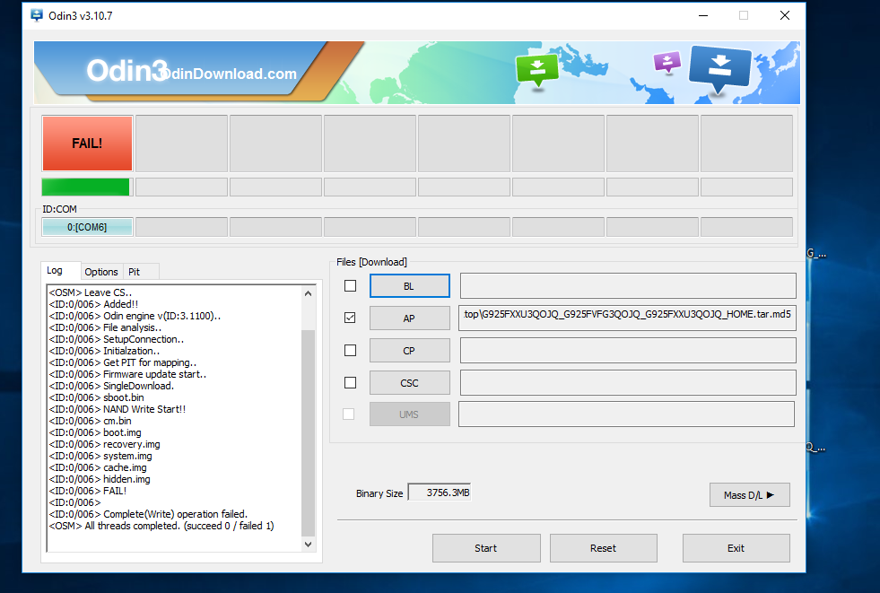Click the Binary Size value 3756.3MB
The height and width of the screenshot is (593, 880).
[x=440, y=493]
